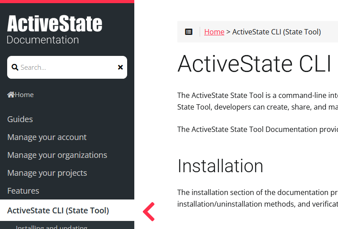Click the ActiveState CLI page heading
This screenshot has height=229, width=338.
click(254, 64)
